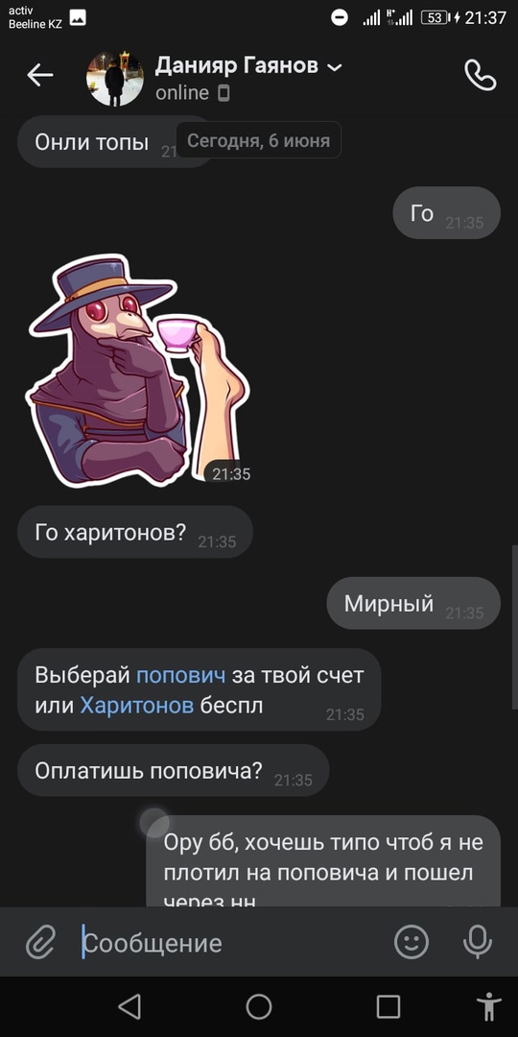
Task: Tap the 'Сегодня, 6 июня' date badge
Action: pyautogui.click(x=258, y=140)
